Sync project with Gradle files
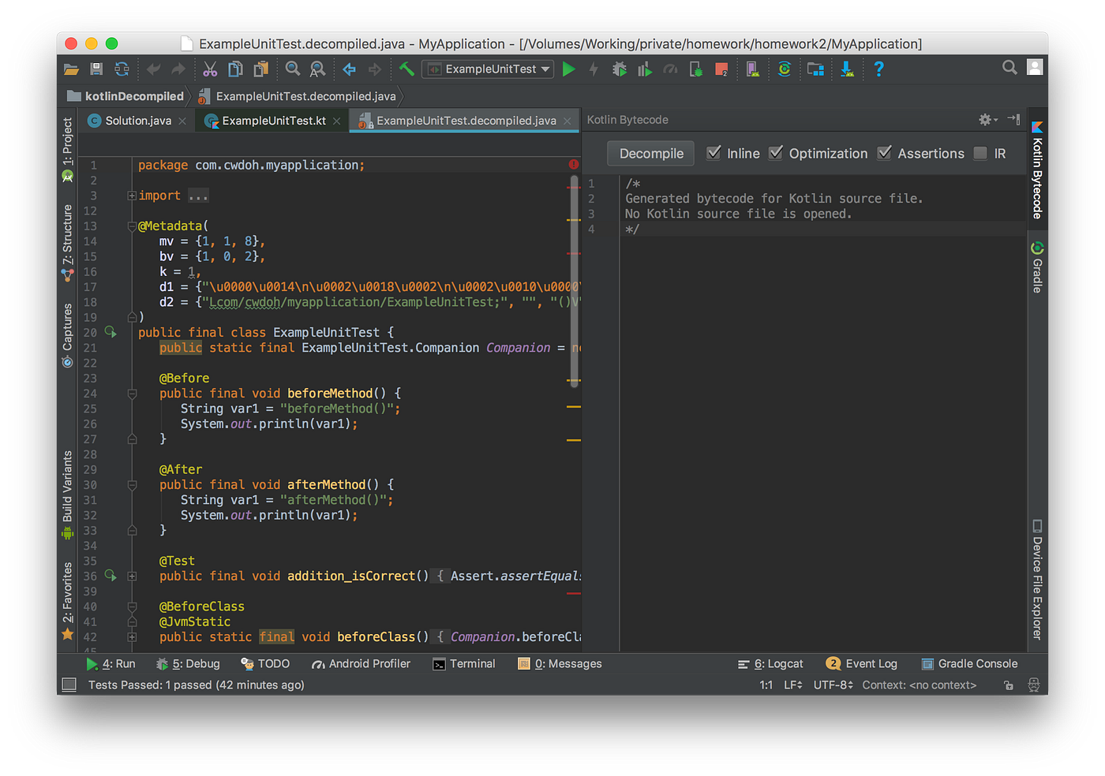This screenshot has width=1105, height=776. click(784, 69)
